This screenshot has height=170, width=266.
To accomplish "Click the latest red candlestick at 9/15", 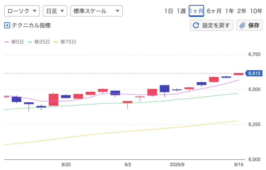I will pos(238,74).
